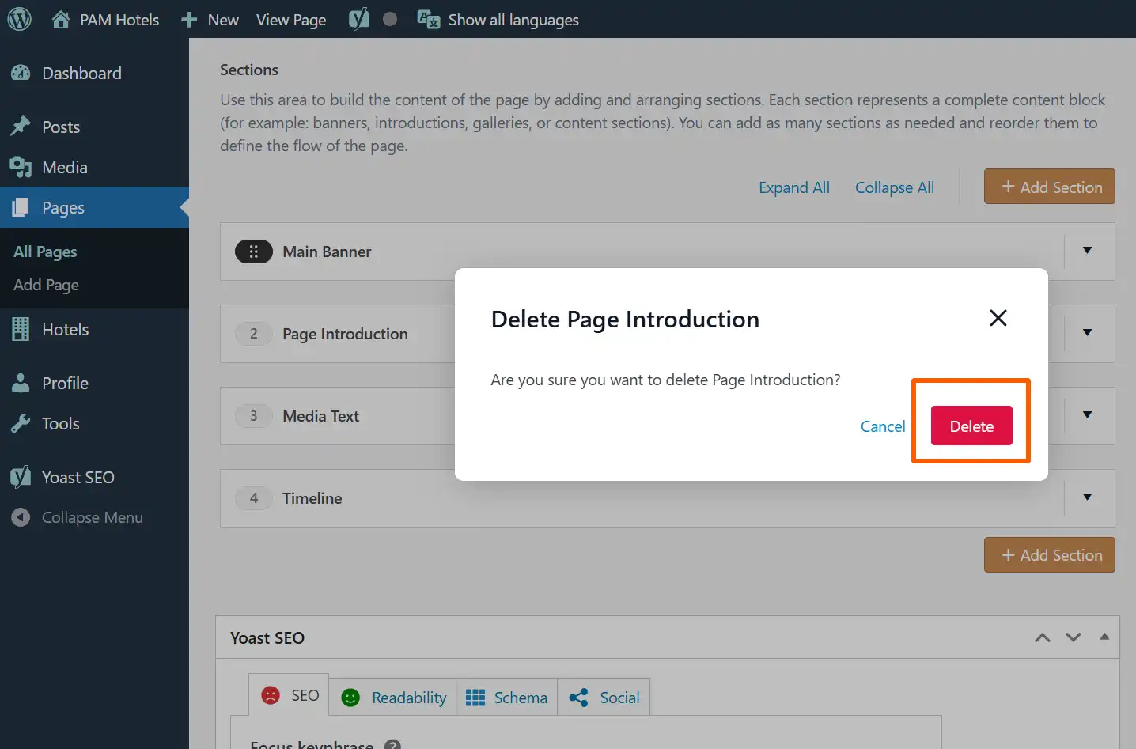Confirm with the red Delete button
Screen dimensions: 1136x749
[x=971, y=426]
